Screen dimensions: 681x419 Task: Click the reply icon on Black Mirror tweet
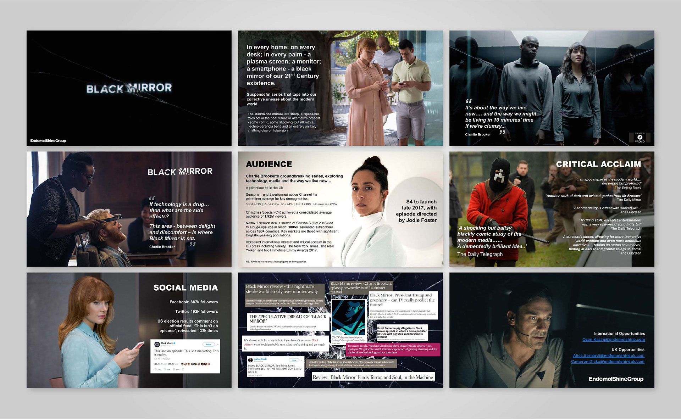click(x=155, y=369)
